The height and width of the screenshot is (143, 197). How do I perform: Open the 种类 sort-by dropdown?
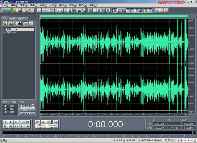33,106
